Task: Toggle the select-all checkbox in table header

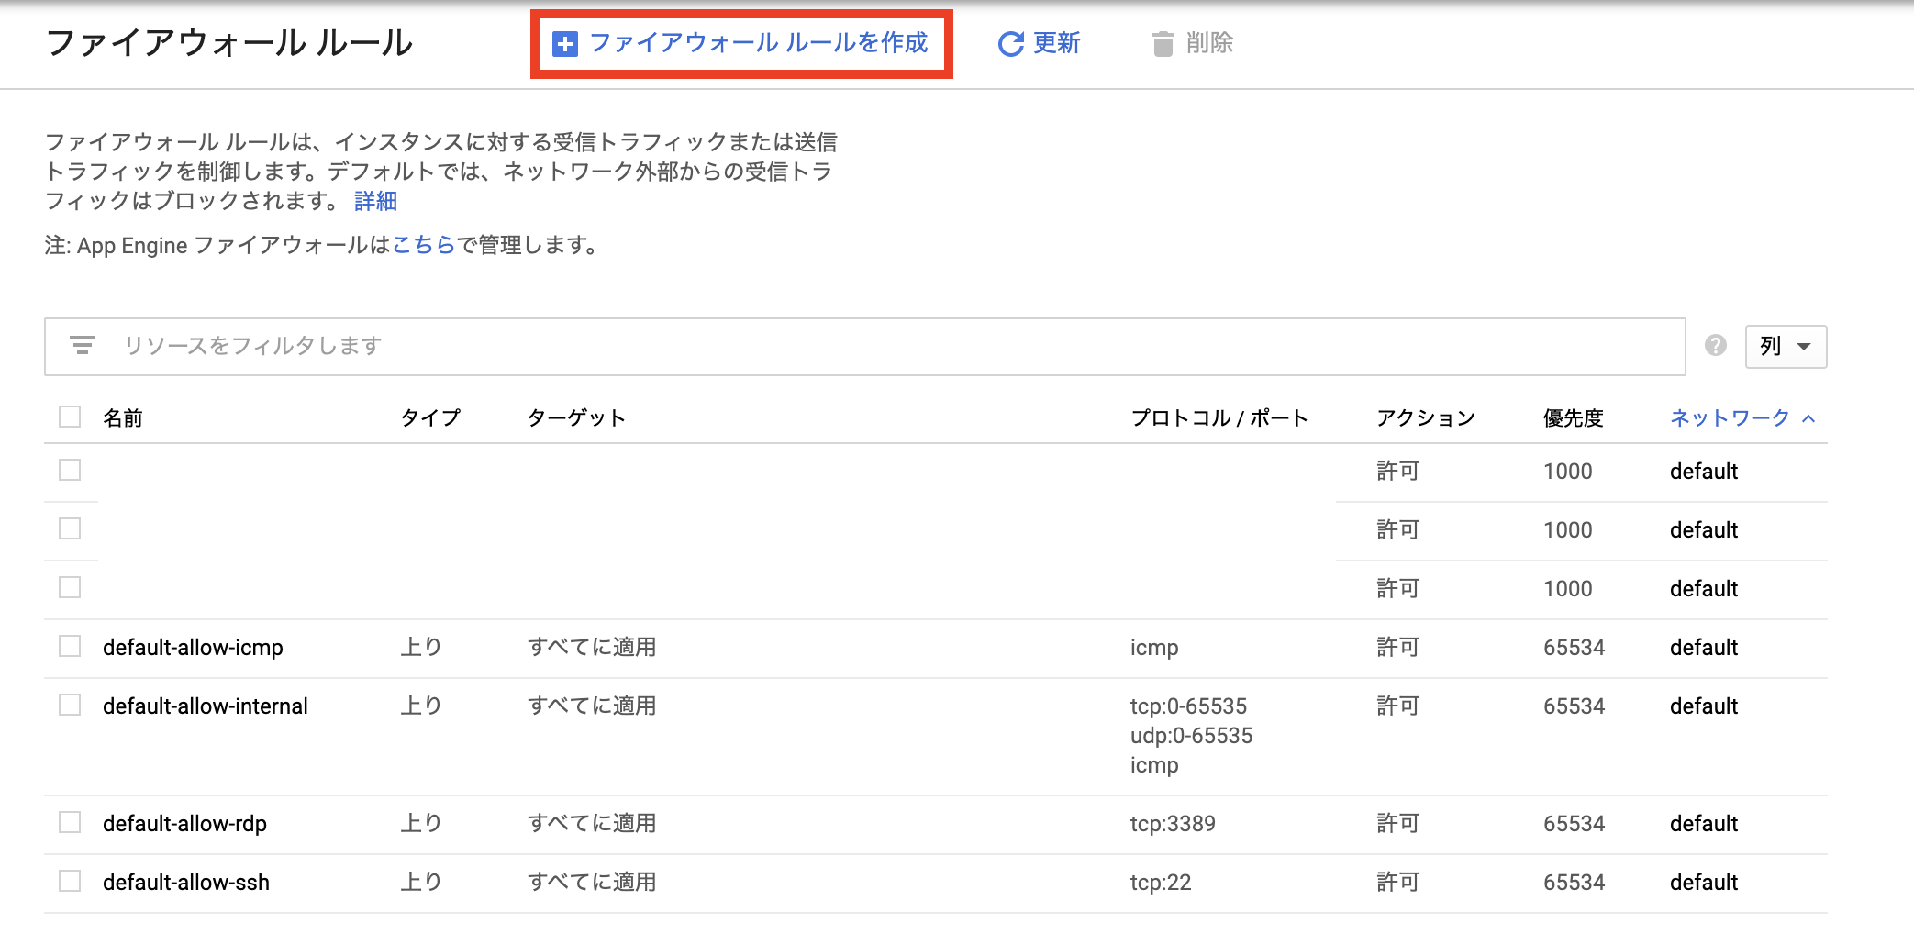Action: coord(70,416)
